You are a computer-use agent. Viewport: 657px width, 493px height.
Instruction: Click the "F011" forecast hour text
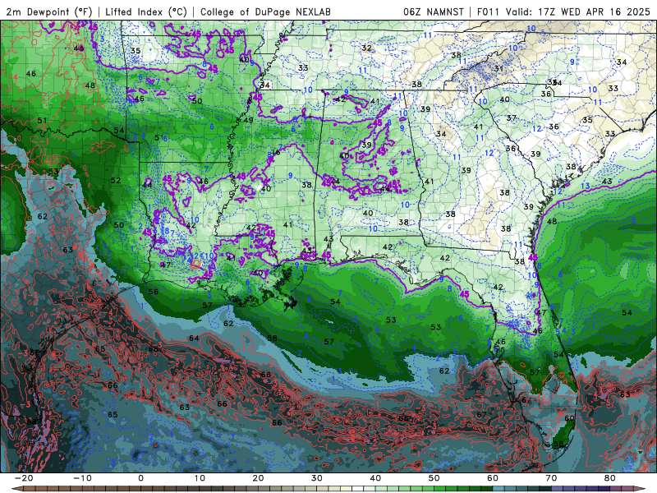[488, 12]
